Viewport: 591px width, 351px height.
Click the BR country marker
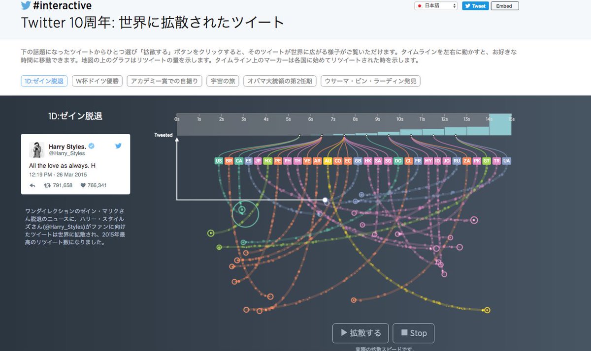click(x=229, y=161)
